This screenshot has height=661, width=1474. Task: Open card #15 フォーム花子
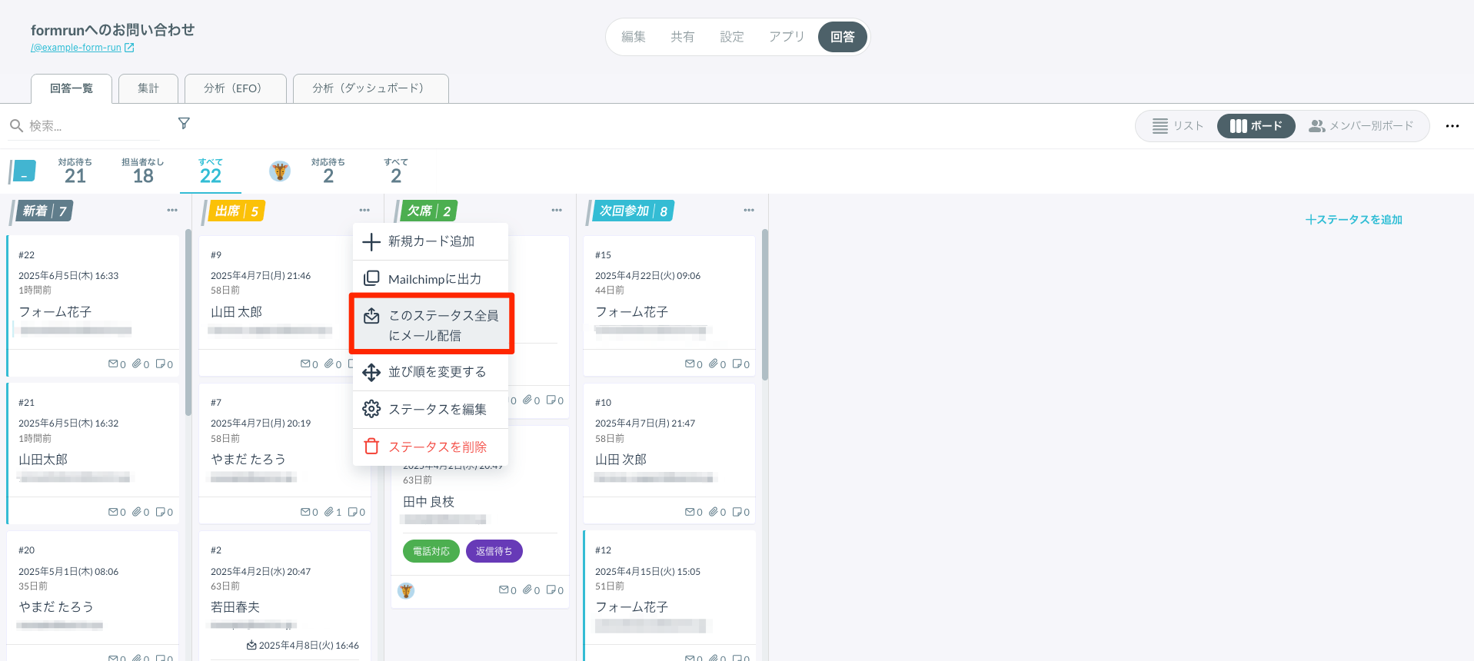[x=670, y=305]
